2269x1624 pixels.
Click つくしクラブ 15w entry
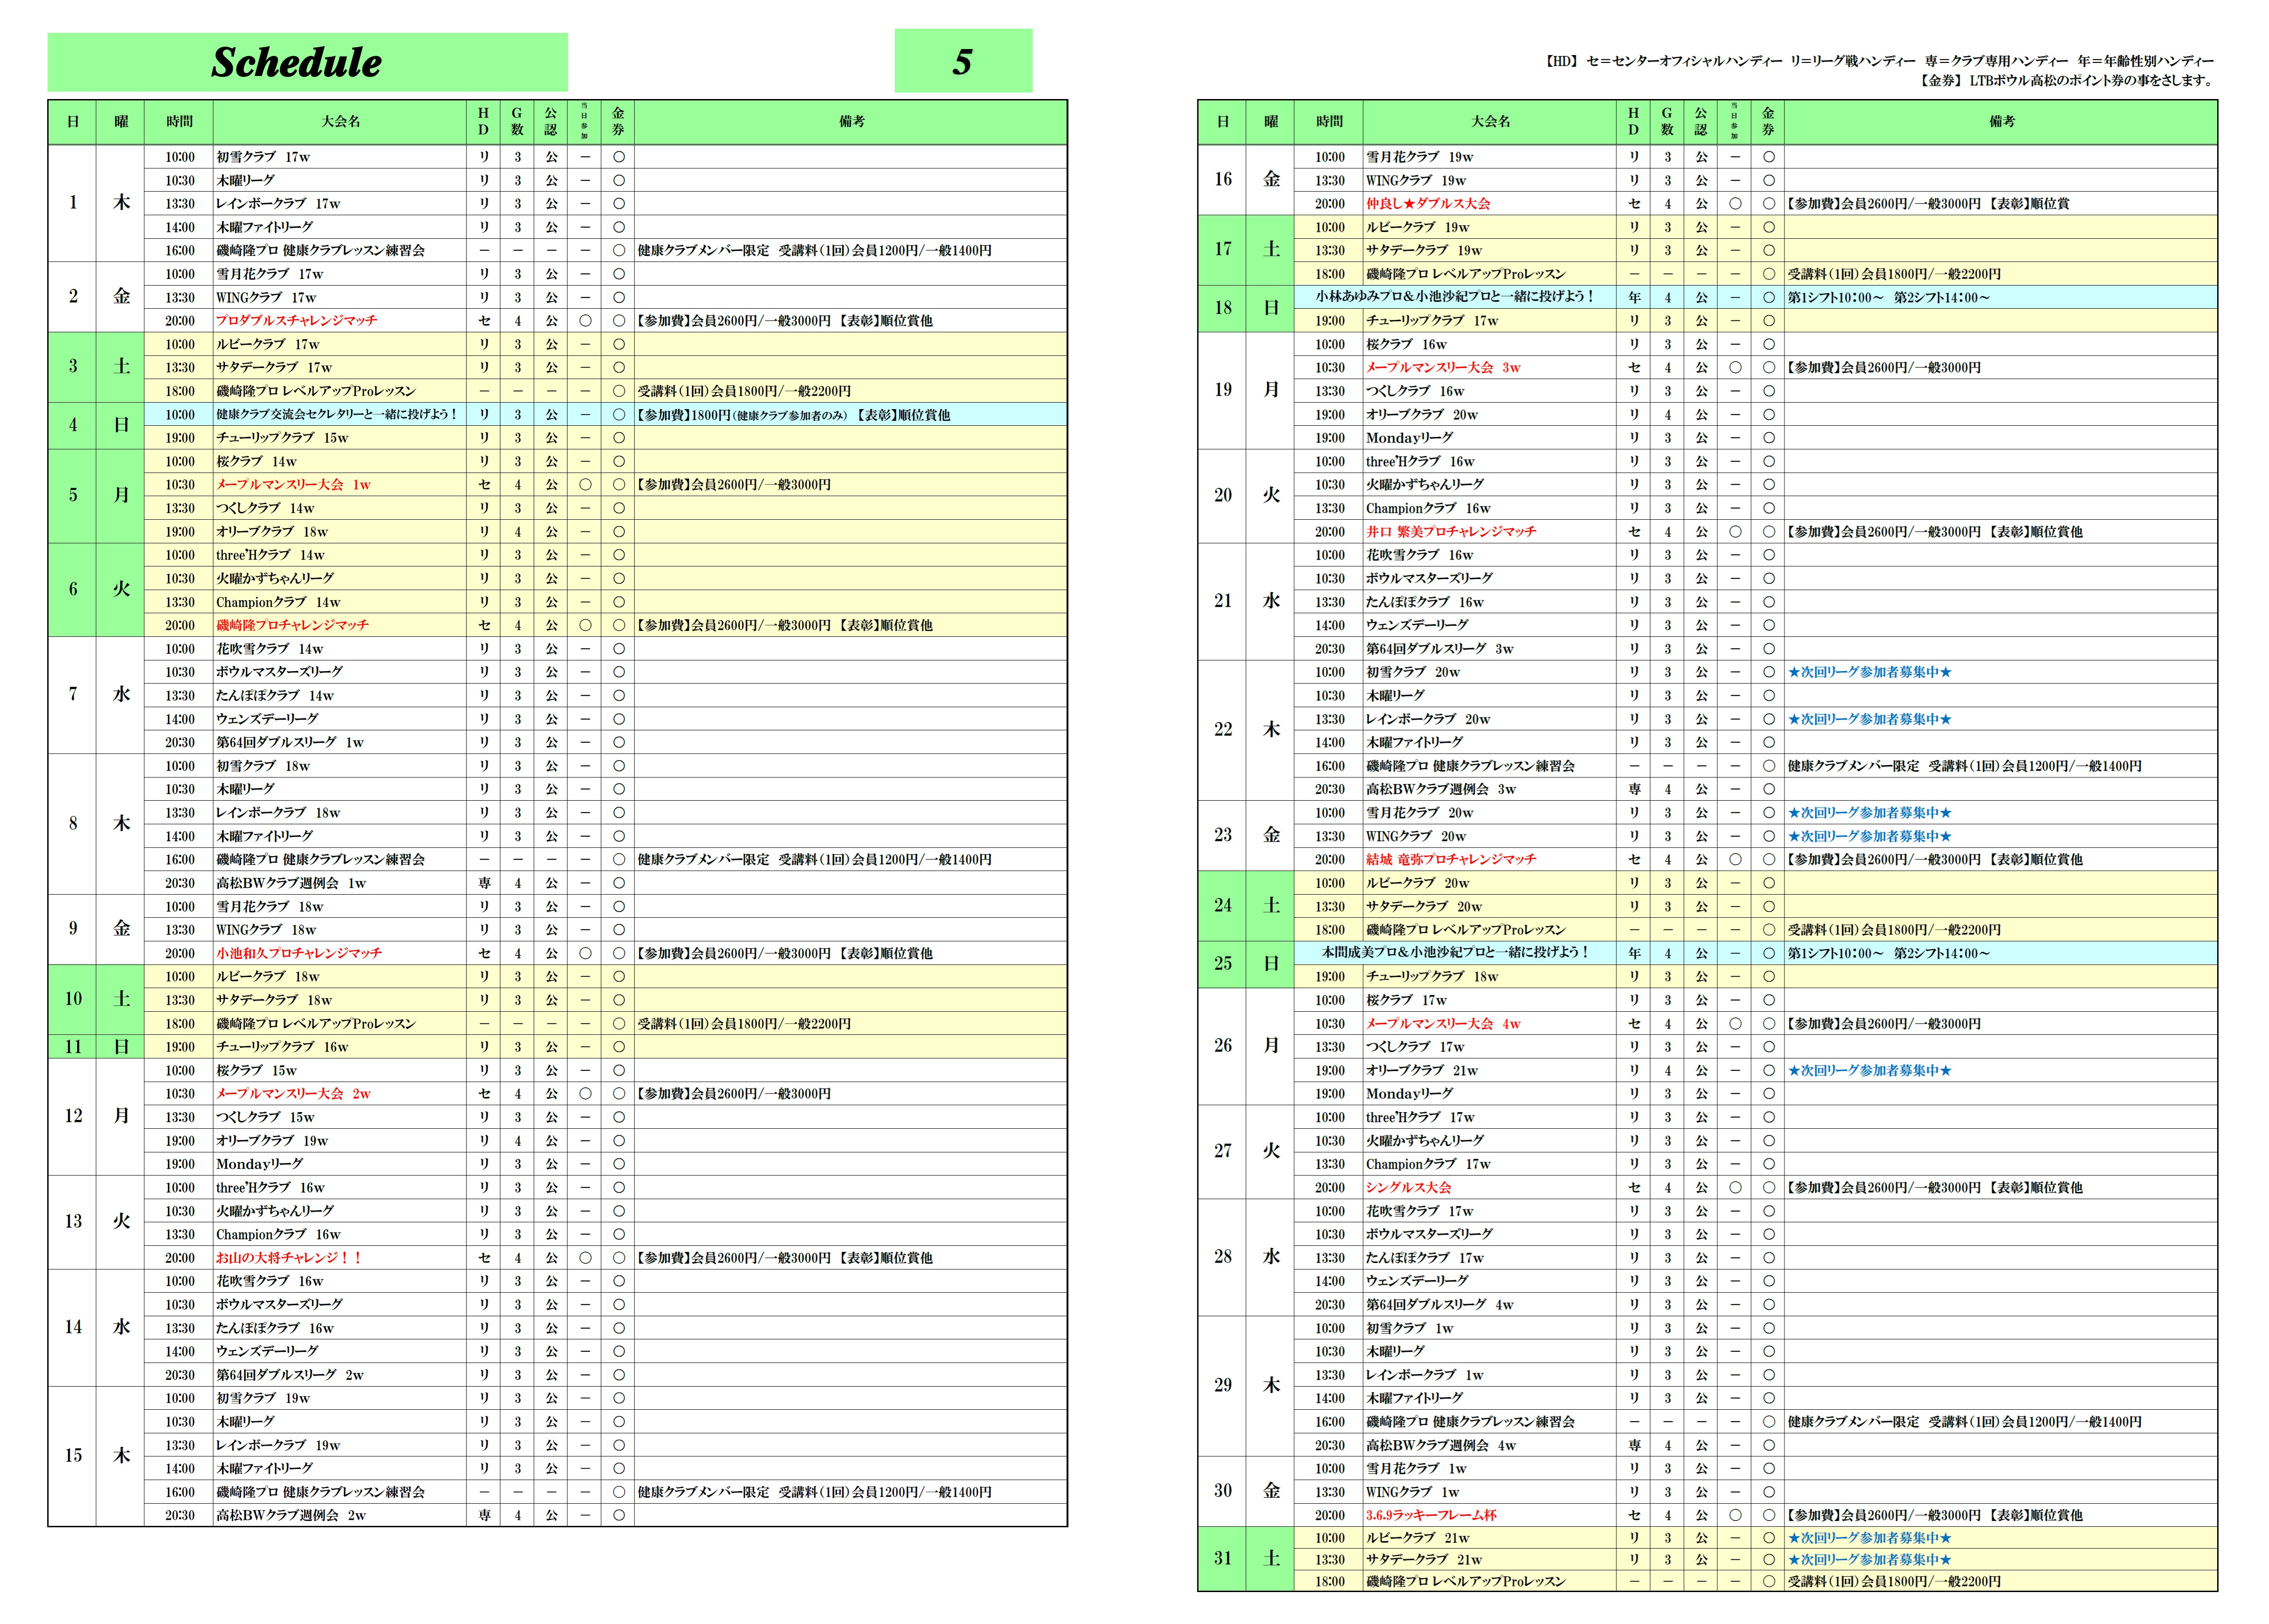tap(265, 1117)
